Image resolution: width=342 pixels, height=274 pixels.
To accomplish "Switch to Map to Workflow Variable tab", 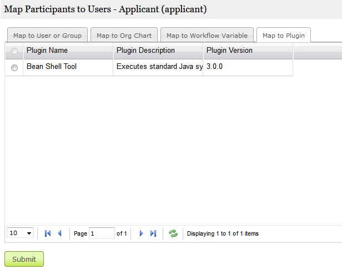I will click(207, 36).
